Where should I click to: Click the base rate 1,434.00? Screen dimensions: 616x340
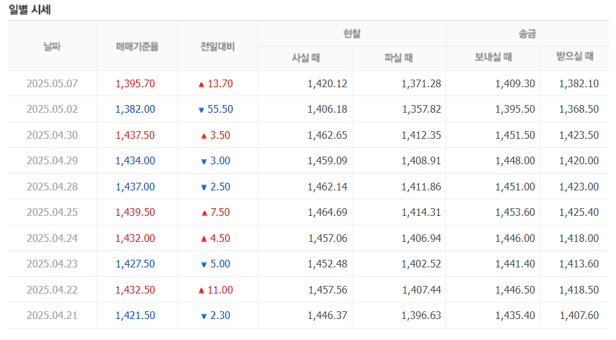tap(135, 160)
